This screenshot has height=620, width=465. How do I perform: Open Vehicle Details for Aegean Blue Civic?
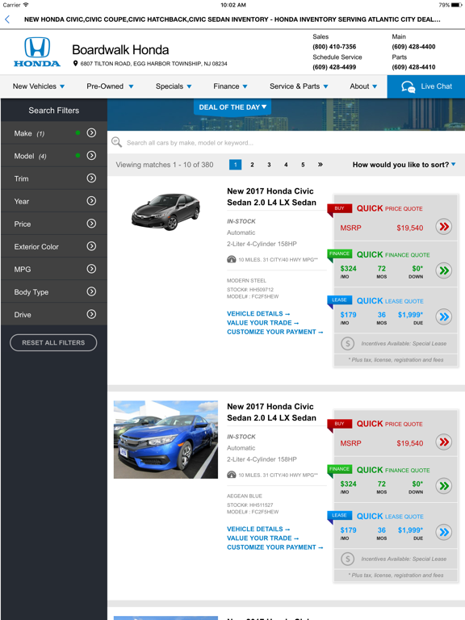point(258,529)
